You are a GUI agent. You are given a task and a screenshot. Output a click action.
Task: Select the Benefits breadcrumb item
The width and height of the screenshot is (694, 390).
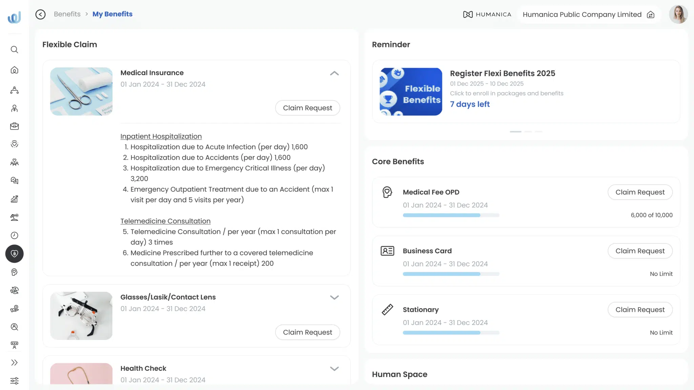pyautogui.click(x=67, y=14)
